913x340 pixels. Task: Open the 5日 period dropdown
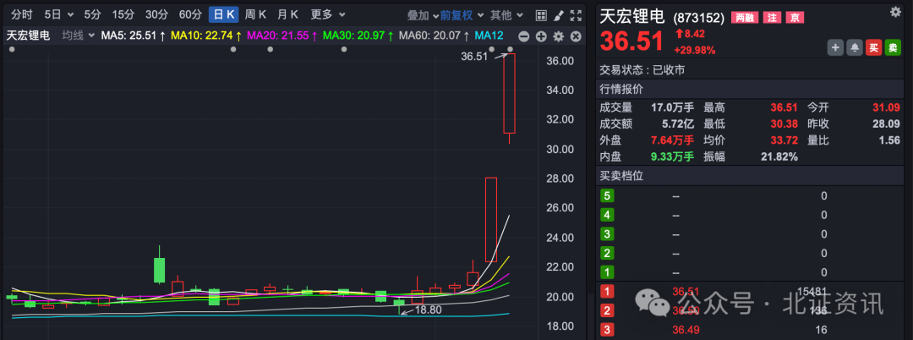click(59, 14)
